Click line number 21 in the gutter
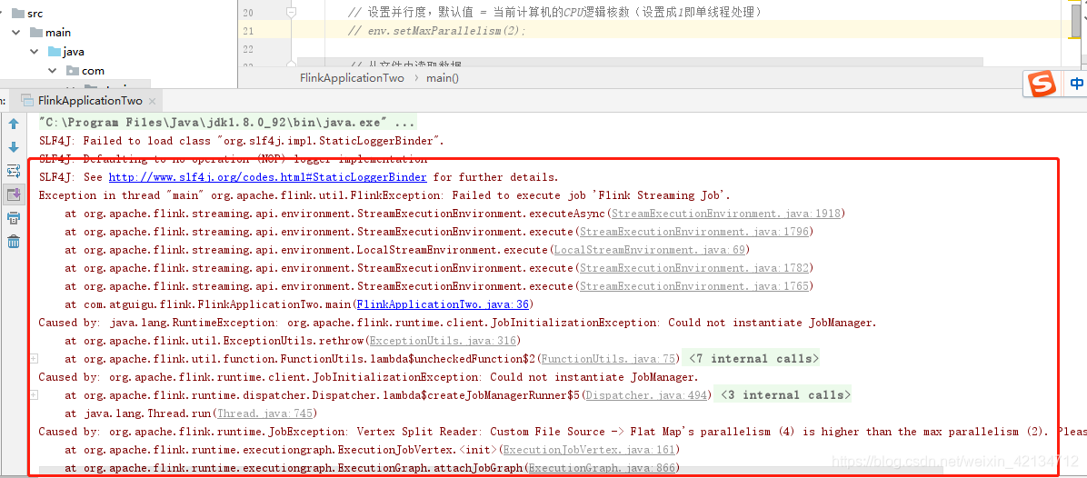Image resolution: width=1087 pixels, height=478 pixels. click(249, 31)
